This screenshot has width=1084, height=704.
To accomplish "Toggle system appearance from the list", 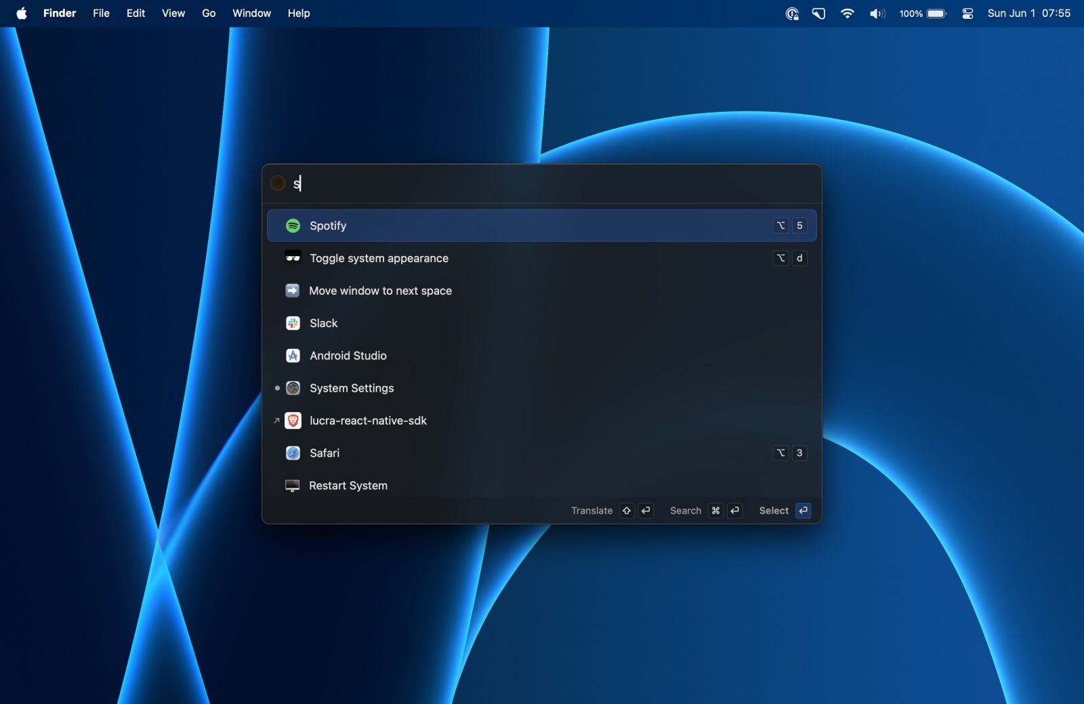I will 379,258.
